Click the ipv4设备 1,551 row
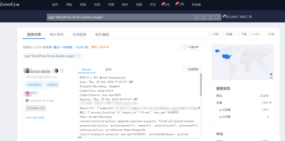 tap(244, 110)
